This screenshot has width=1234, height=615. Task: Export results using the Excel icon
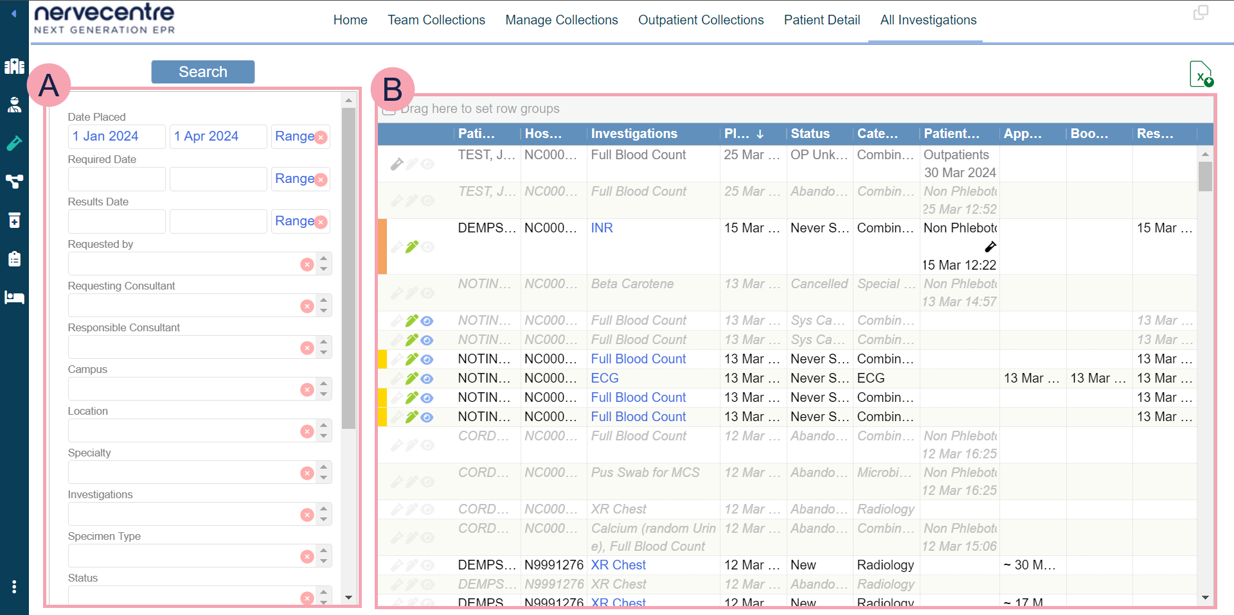tap(1201, 74)
